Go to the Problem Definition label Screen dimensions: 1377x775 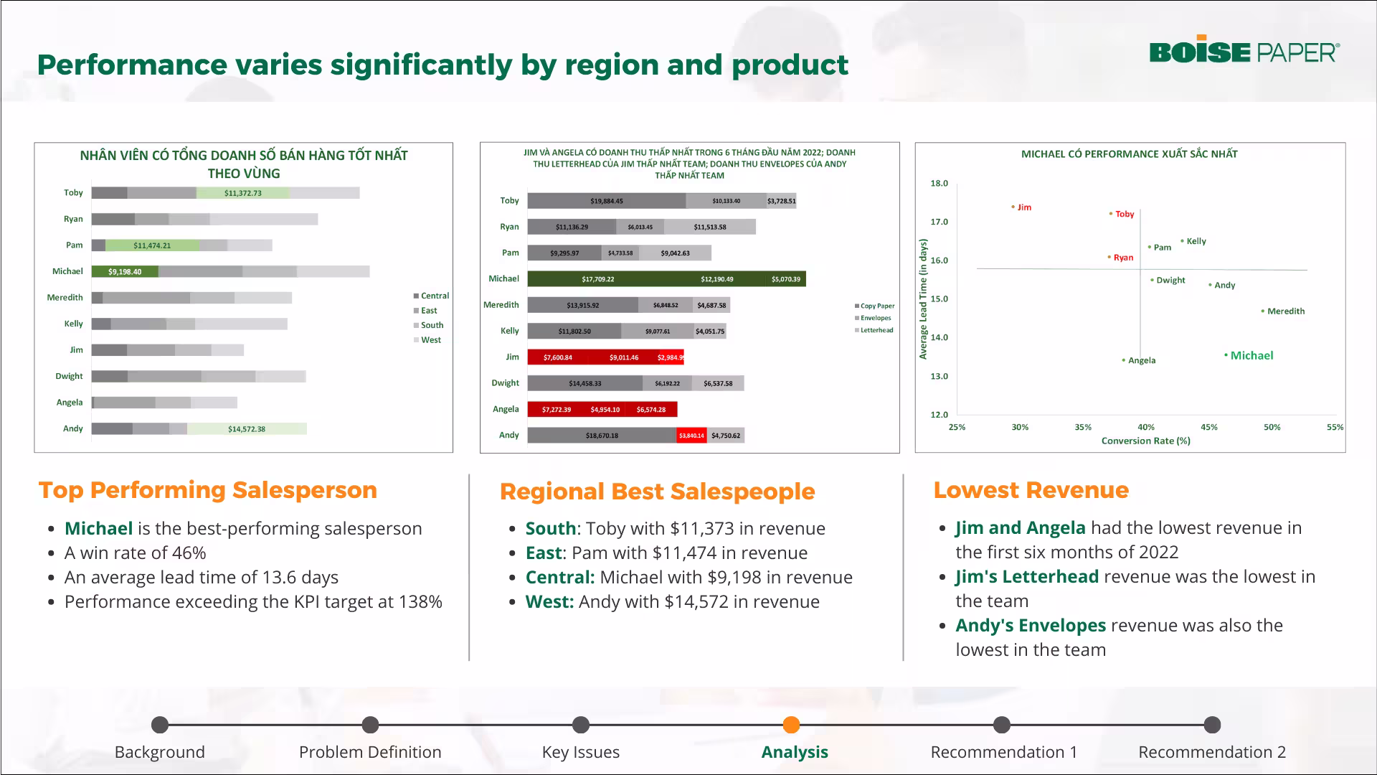point(370,752)
